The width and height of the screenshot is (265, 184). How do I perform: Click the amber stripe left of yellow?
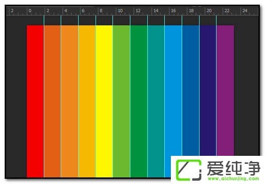tap(87, 101)
